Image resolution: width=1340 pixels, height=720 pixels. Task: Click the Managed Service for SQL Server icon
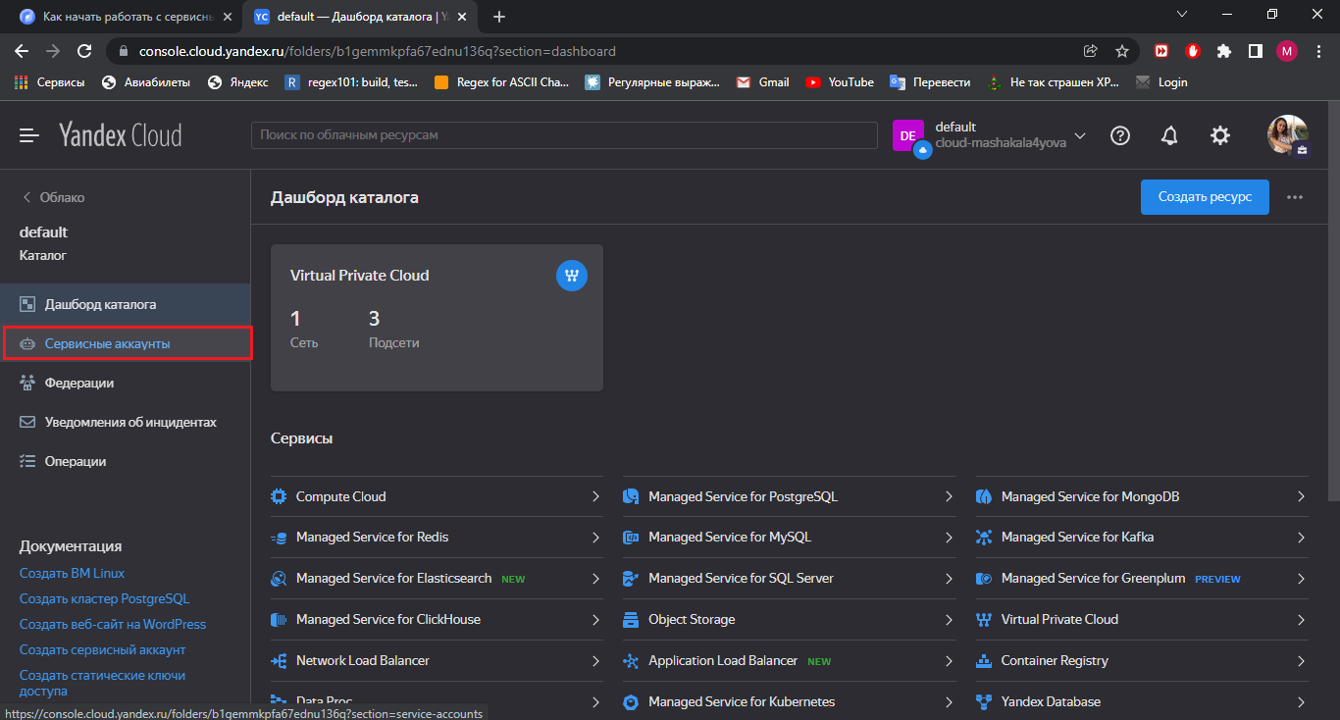(631, 579)
